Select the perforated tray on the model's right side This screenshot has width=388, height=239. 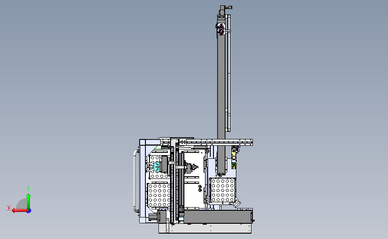(222, 191)
